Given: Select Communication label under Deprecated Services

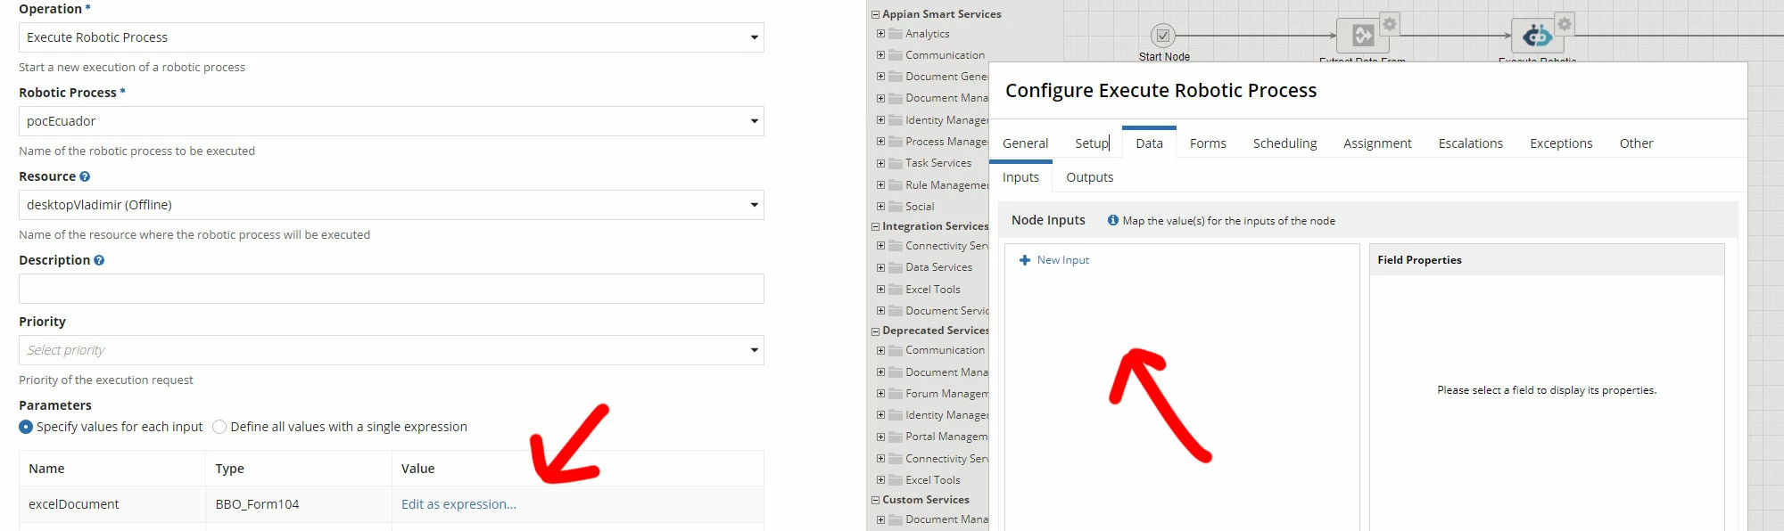Looking at the screenshot, I should 946,350.
